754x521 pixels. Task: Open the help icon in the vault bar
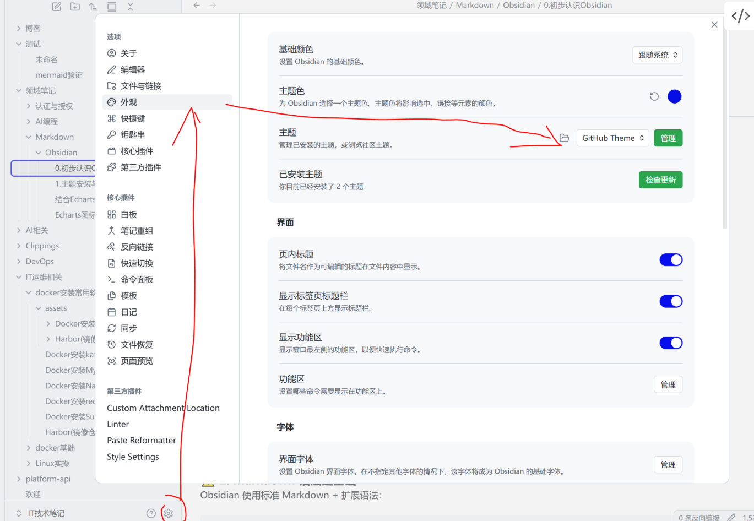pos(151,513)
